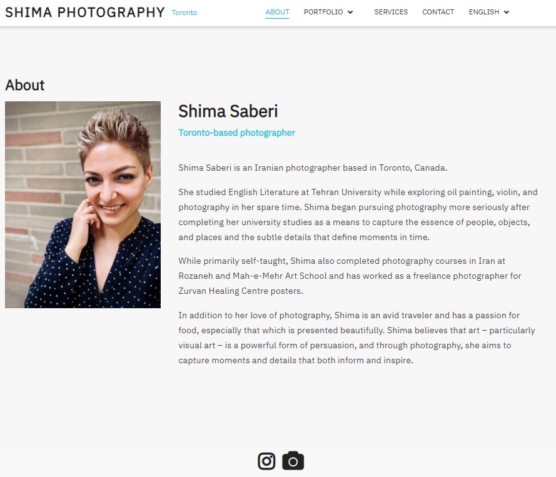Open the Instagram icon link
556x477 pixels.
[x=266, y=461]
